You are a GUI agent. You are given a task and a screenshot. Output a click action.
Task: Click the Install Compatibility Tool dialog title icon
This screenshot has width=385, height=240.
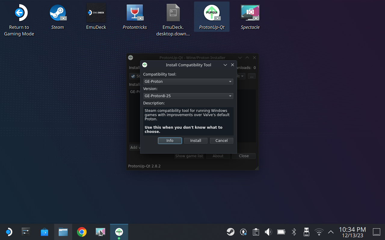(145, 65)
